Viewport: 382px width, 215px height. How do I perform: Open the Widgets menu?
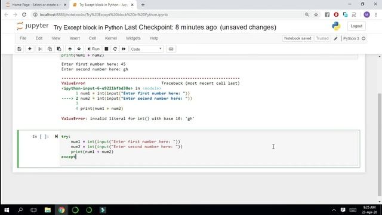tap(133, 38)
